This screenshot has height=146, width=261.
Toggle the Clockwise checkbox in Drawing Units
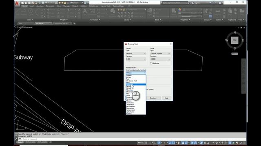[151, 63]
